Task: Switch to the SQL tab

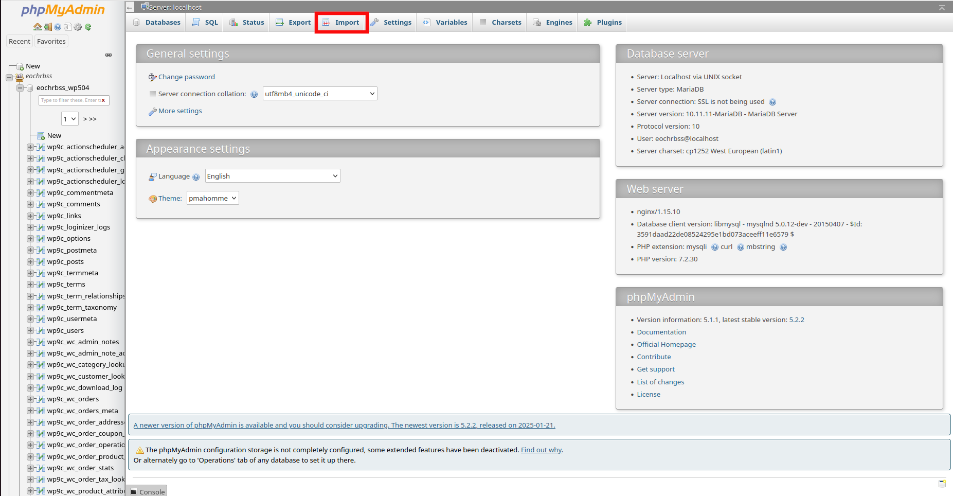Action: pyautogui.click(x=205, y=23)
